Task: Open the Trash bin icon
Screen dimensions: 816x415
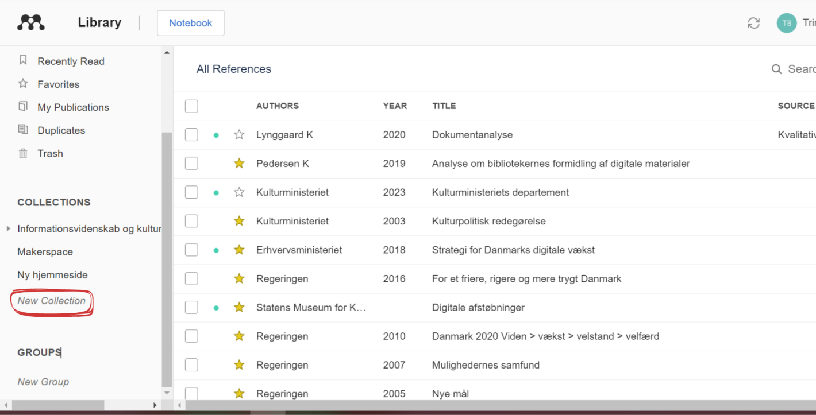Action: (23, 153)
